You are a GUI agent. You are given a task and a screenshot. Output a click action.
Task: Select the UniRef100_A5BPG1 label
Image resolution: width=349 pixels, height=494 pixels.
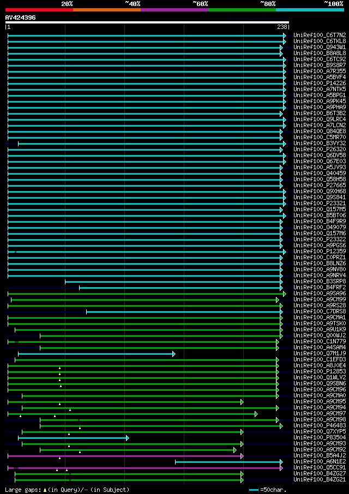tap(320, 95)
